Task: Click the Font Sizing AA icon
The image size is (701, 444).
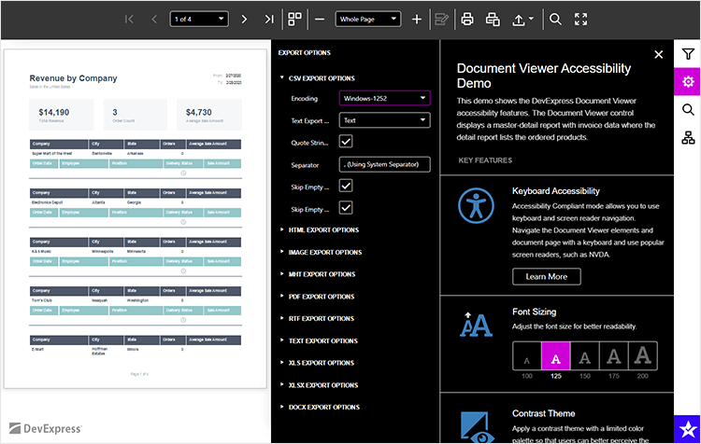Action: click(476, 325)
